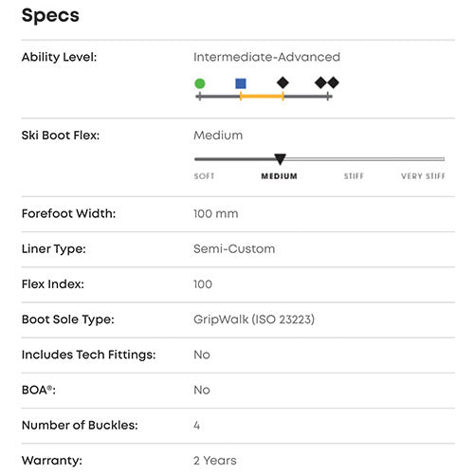The image size is (474, 474).
Task: Click the Flex Index value 100
Action: point(203,284)
